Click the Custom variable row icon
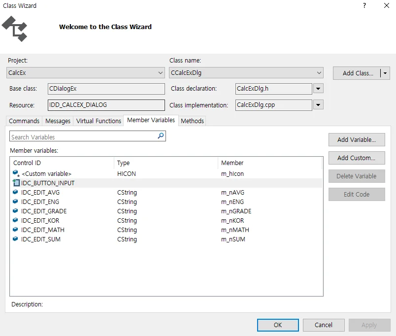Image resolution: width=396 pixels, height=336 pixels. pyautogui.click(x=16, y=173)
